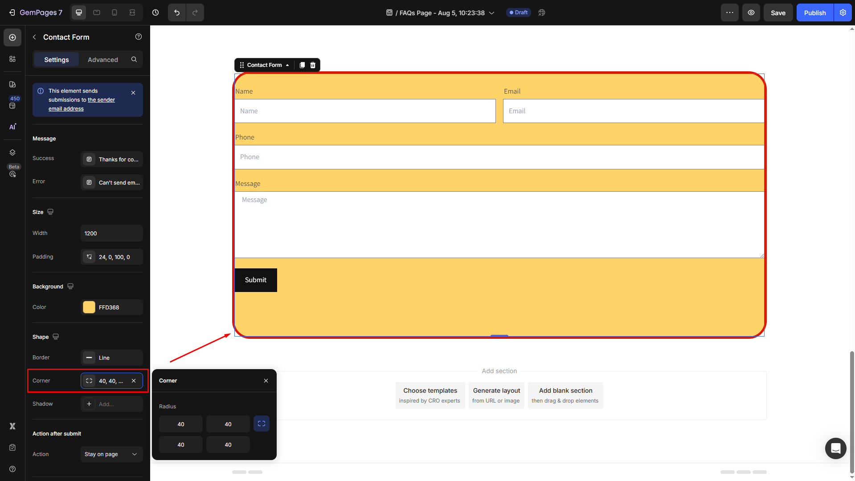
Task: Click the preview eye icon
Action: click(x=751, y=12)
